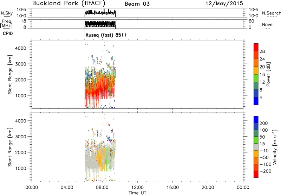
Task: Click the '08:00' time axis tick label
Action: tap(102, 188)
